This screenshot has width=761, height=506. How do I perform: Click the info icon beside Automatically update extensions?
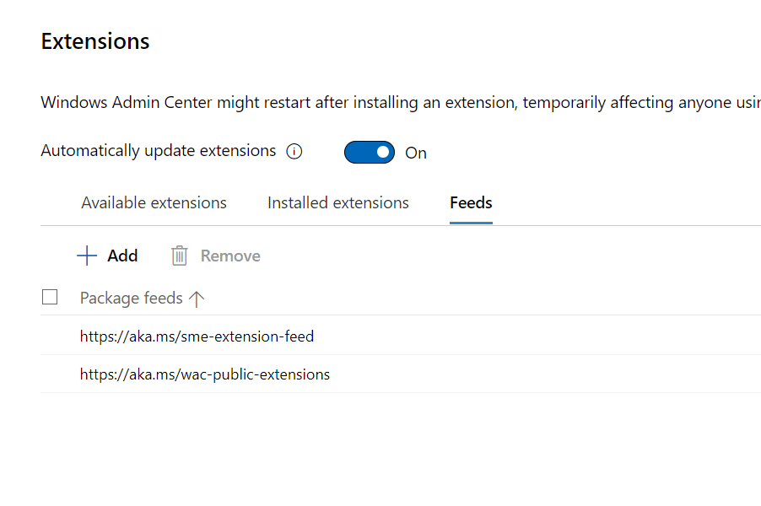pos(294,151)
